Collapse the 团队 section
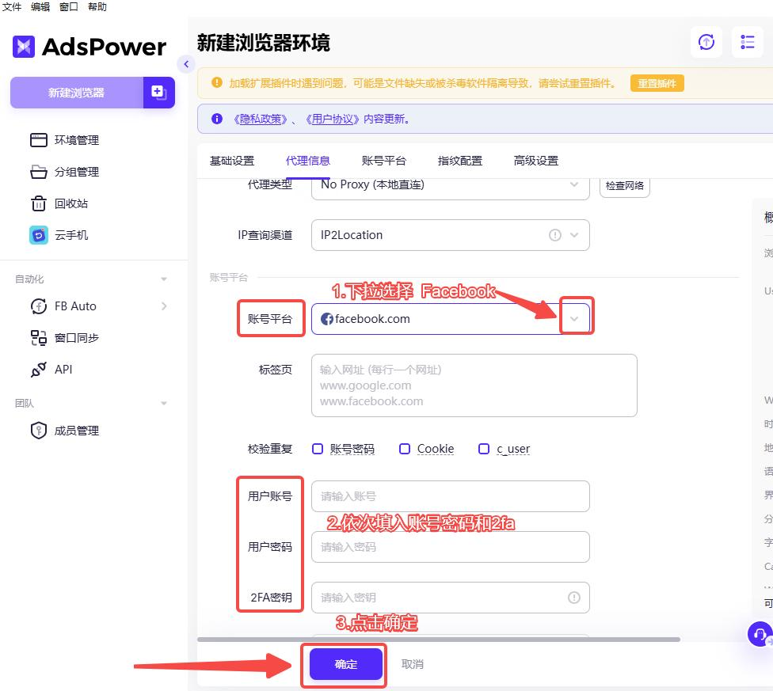 [164, 404]
